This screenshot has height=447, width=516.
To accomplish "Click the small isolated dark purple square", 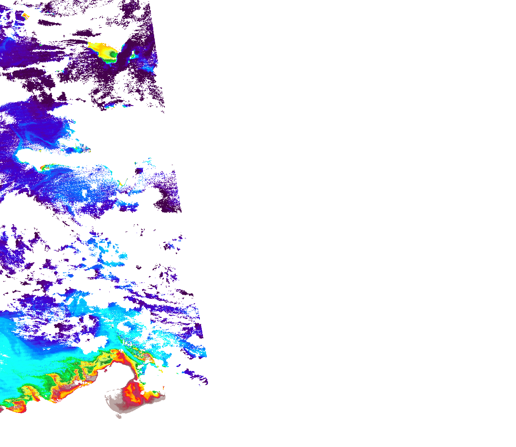I will coord(139,171).
